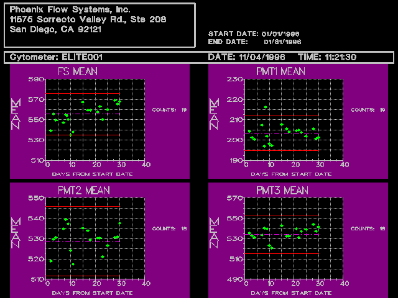Image resolution: width=398 pixels, height=298 pixels.
Task: Click the red upper limit line in the PMT1 MEAN chart
Action: click(282, 115)
